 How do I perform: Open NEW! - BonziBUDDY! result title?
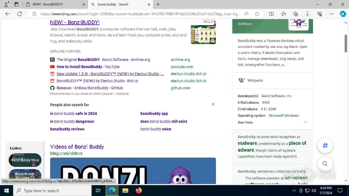(x=75, y=22)
